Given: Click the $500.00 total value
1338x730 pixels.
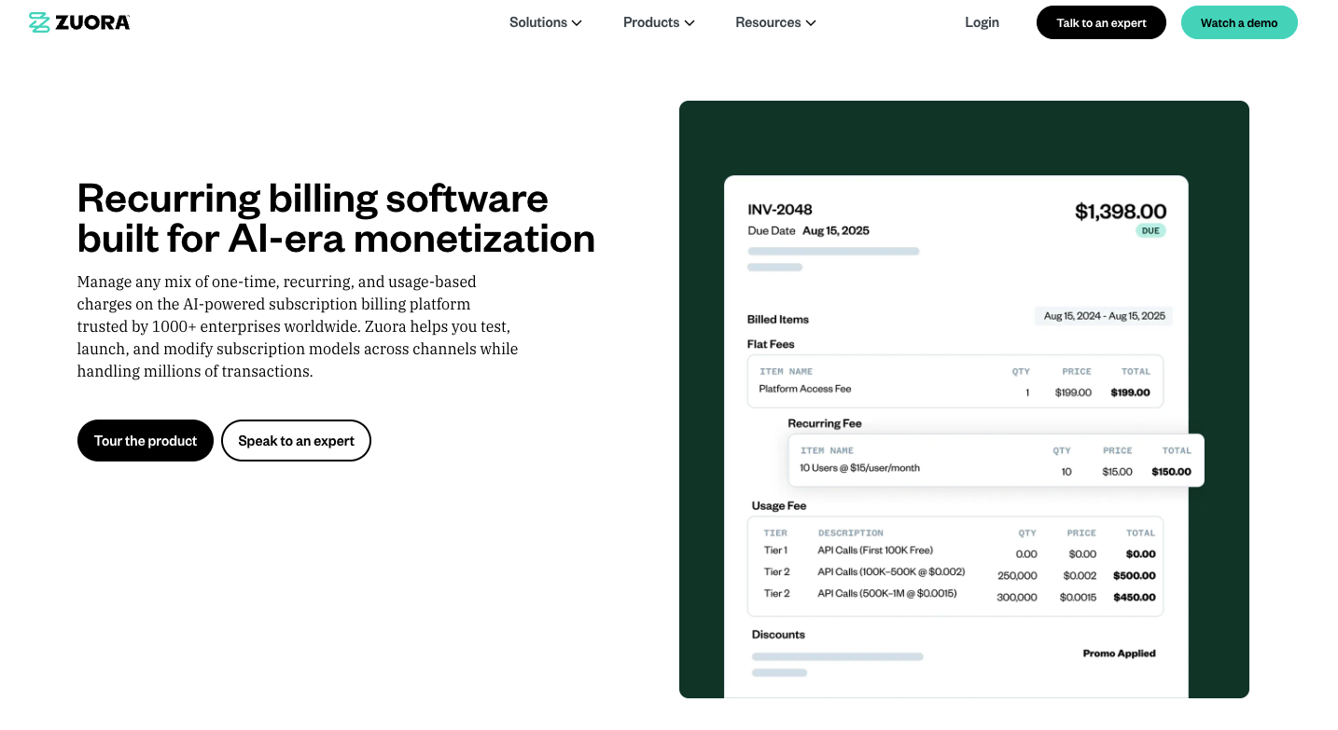Looking at the screenshot, I should (1135, 575).
